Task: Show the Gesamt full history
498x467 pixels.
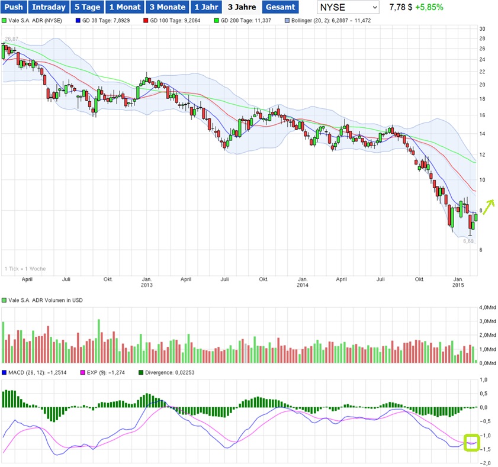Action: (280, 8)
